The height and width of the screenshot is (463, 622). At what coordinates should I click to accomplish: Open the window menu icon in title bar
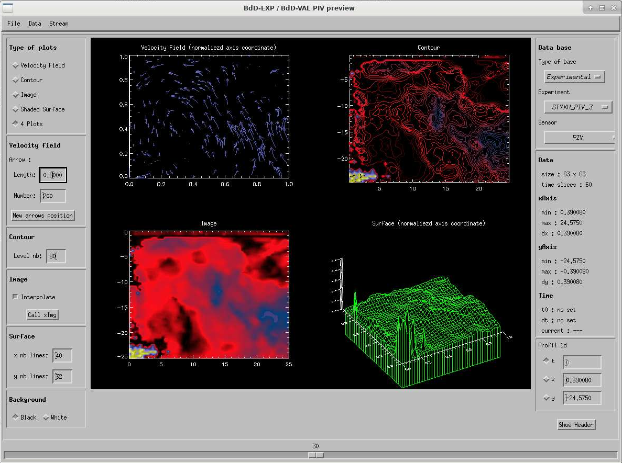click(8, 8)
